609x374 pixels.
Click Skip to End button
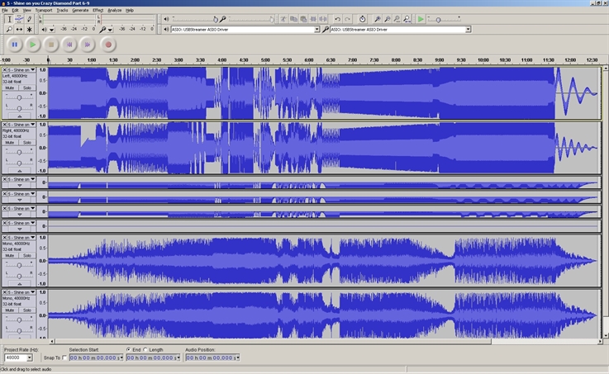(88, 45)
